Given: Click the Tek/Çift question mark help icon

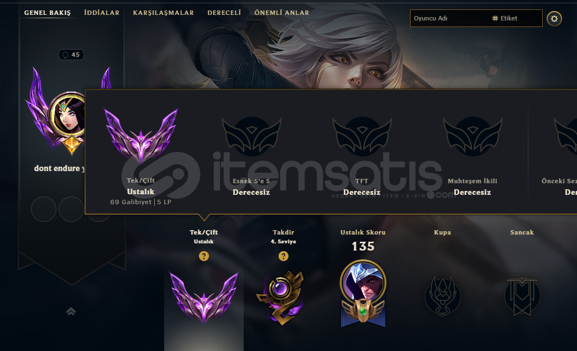Looking at the screenshot, I should (x=204, y=256).
